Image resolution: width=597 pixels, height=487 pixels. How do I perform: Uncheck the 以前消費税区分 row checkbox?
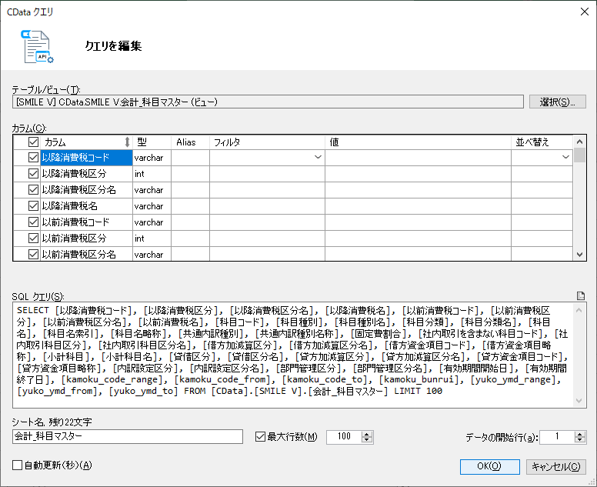(x=34, y=238)
